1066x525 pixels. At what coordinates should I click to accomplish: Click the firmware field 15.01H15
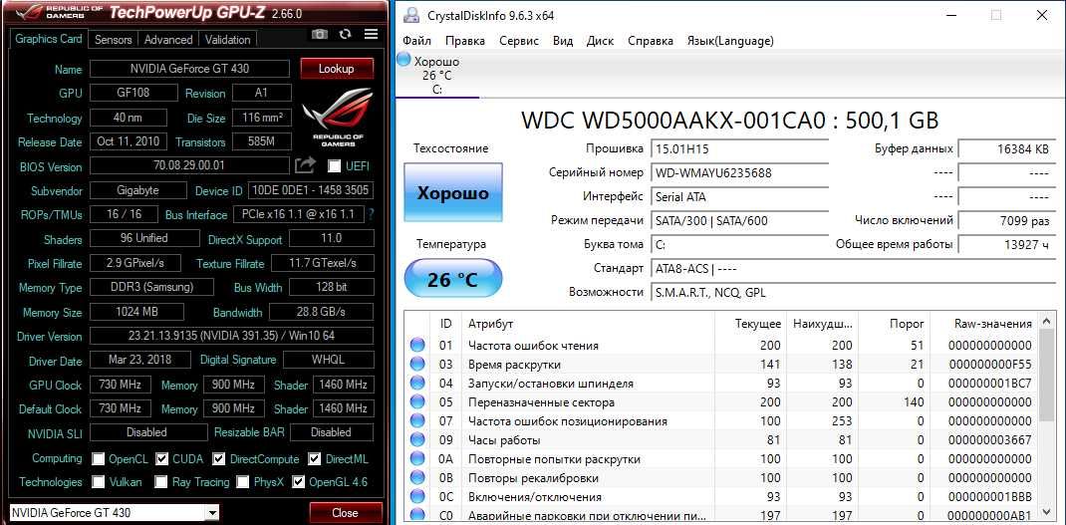pyautogui.click(x=739, y=148)
